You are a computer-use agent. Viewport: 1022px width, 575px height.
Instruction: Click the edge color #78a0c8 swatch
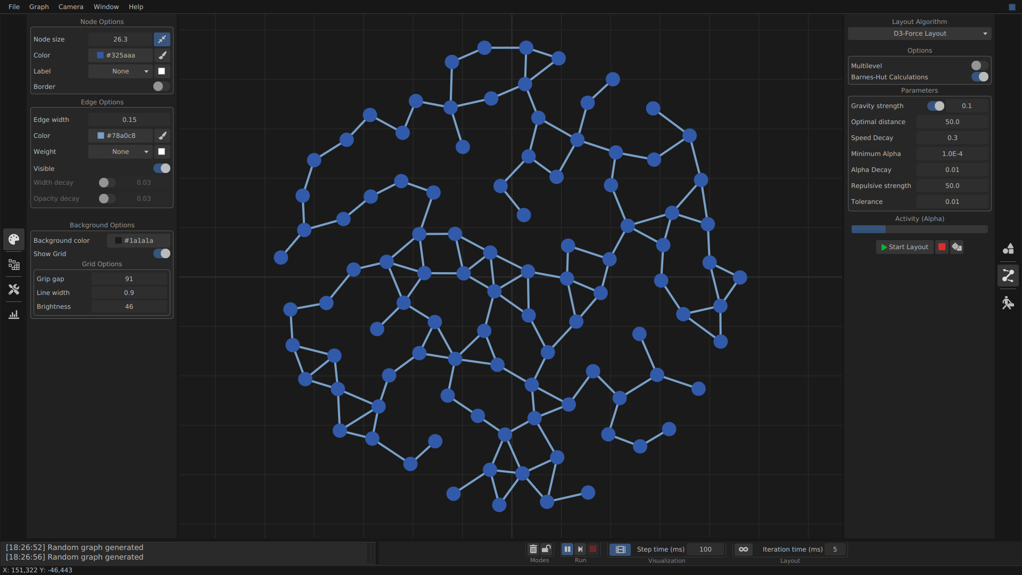tap(101, 136)
